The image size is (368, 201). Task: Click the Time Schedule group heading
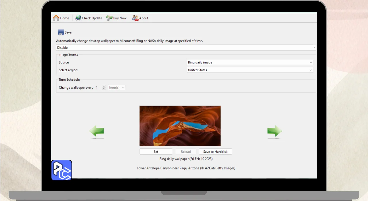pyautogui.click(x=69, y=80)
